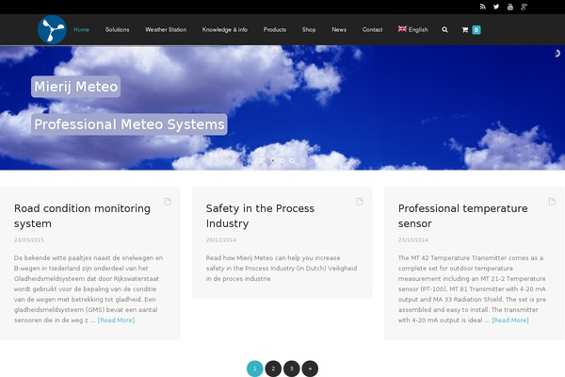Open the shopping cart icon
This screenshot has height=377, width=565.
465,29
